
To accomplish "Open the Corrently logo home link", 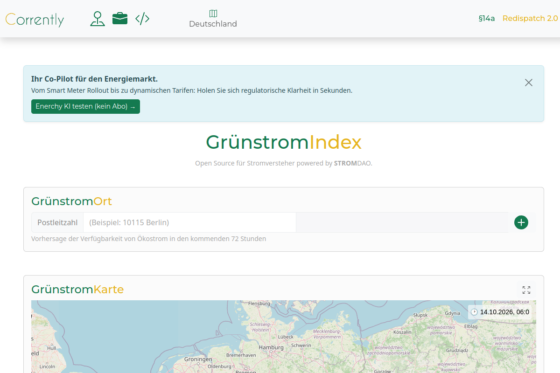I will click(35, 19).
